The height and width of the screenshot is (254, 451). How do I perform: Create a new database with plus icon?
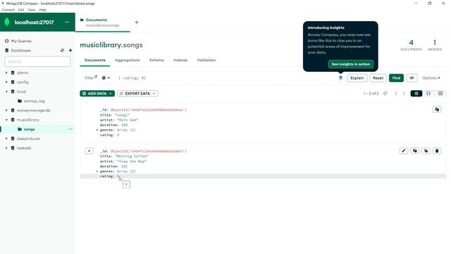pos(70,50)
